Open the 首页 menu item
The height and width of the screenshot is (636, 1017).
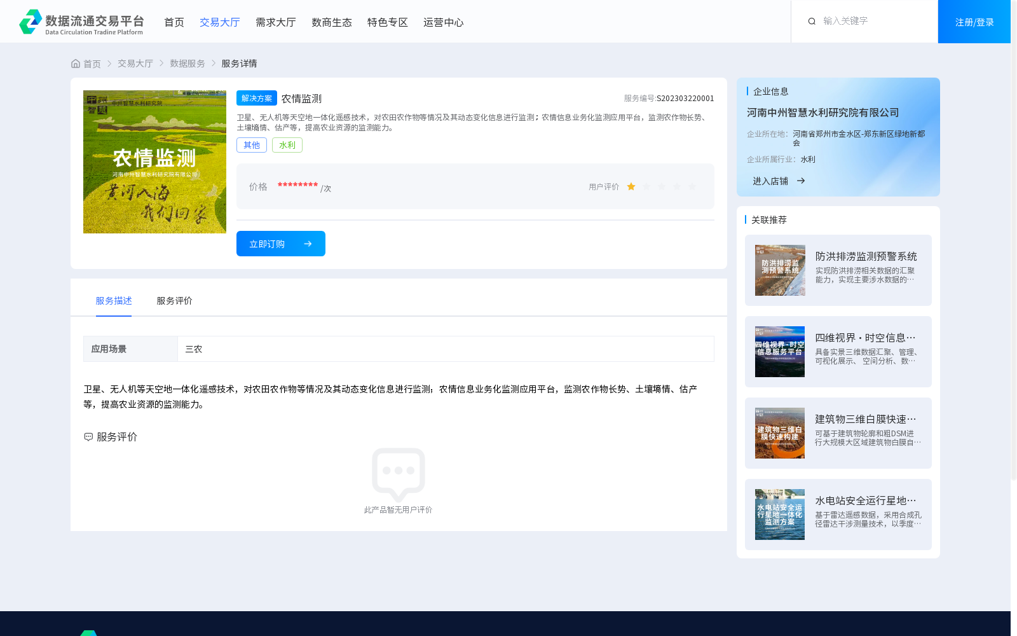174,22
